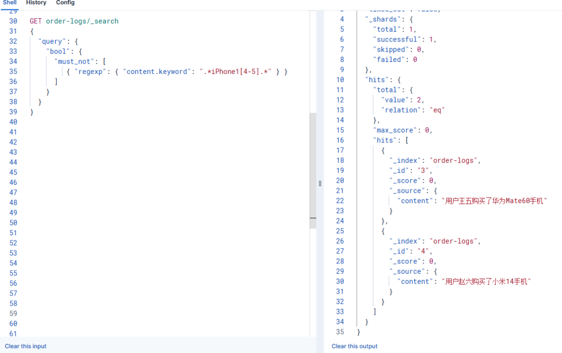The height and width of the screenshot is (353, 562).
Task: Click the input editor vertical scrollbar thumb
Action: tap(313, 171)
